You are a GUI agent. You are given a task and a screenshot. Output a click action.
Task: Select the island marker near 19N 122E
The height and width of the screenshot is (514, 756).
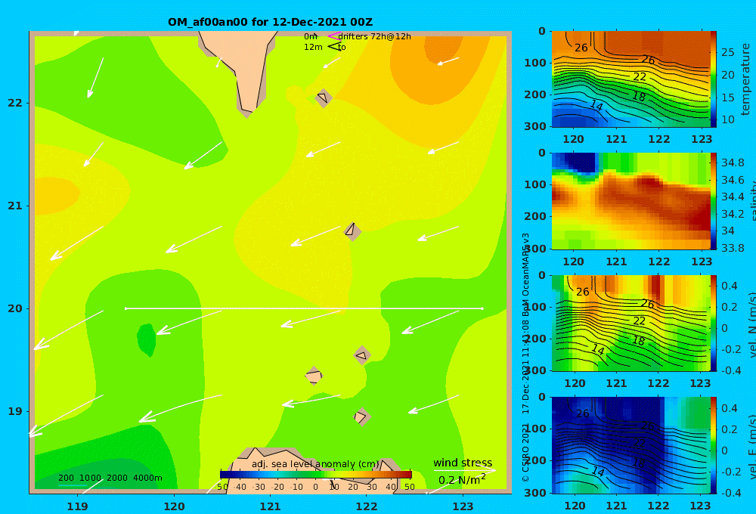361,416
